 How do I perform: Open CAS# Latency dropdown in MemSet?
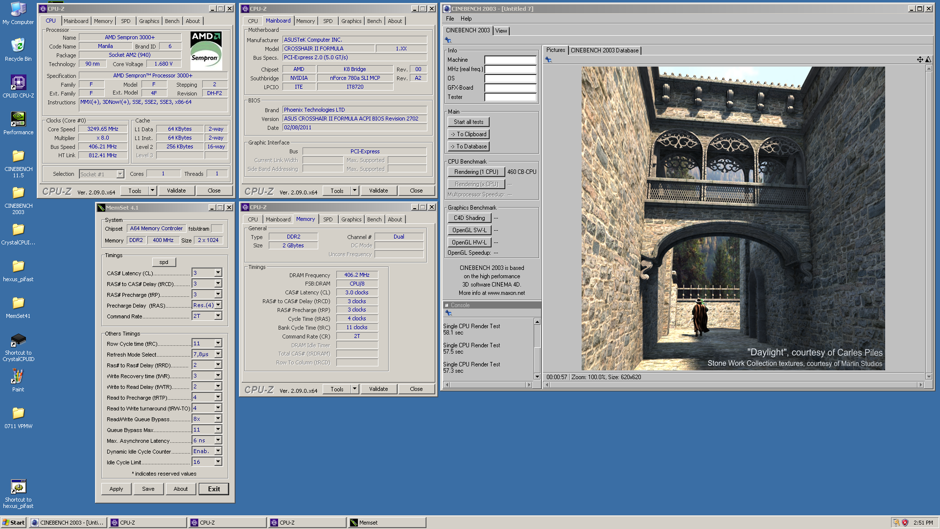point(218,273)
